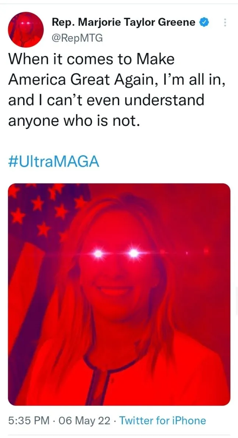Screen dimensions: 238x438
Task: Click the text 'anyone who is not.'
Action: pyautogui.click(x=74, y=121)
